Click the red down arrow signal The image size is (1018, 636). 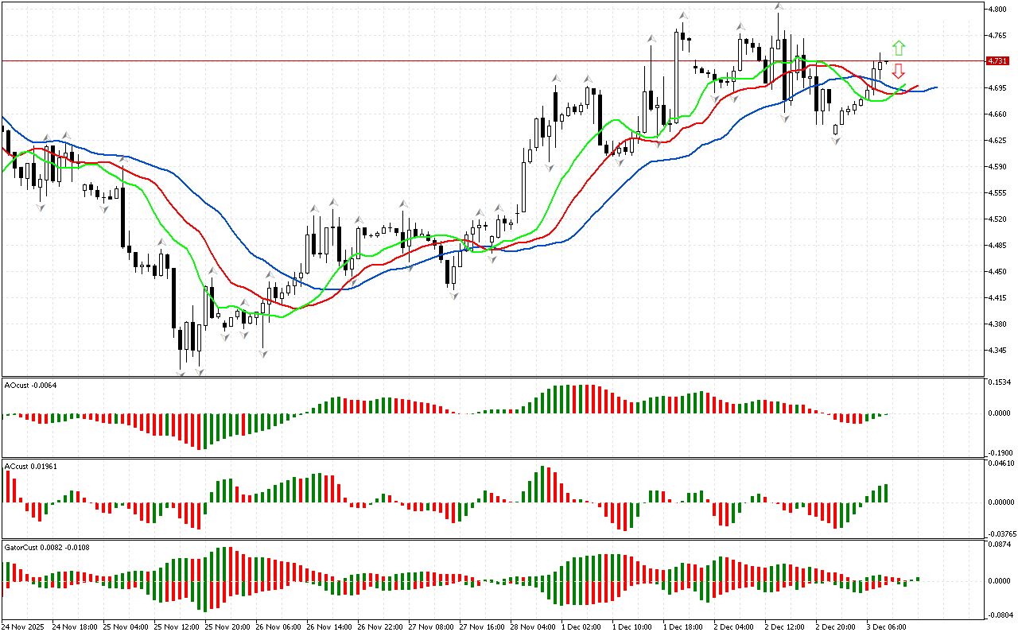[x=898, y=71]
